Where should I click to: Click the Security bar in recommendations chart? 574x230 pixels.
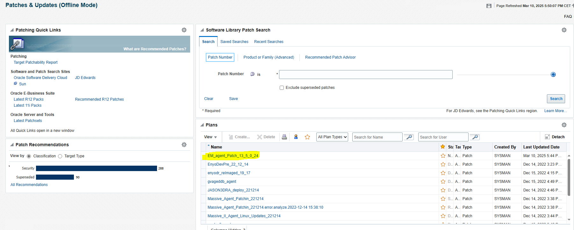[x=96, y=168]
